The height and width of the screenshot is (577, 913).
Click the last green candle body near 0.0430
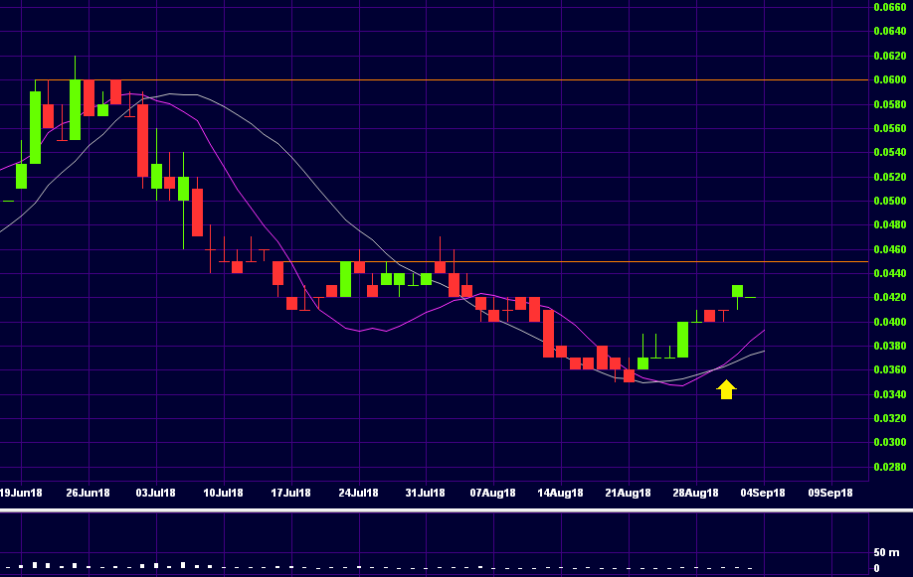(x=737, y=291)
